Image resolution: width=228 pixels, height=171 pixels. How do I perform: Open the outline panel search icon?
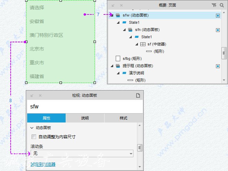(222, 6)
